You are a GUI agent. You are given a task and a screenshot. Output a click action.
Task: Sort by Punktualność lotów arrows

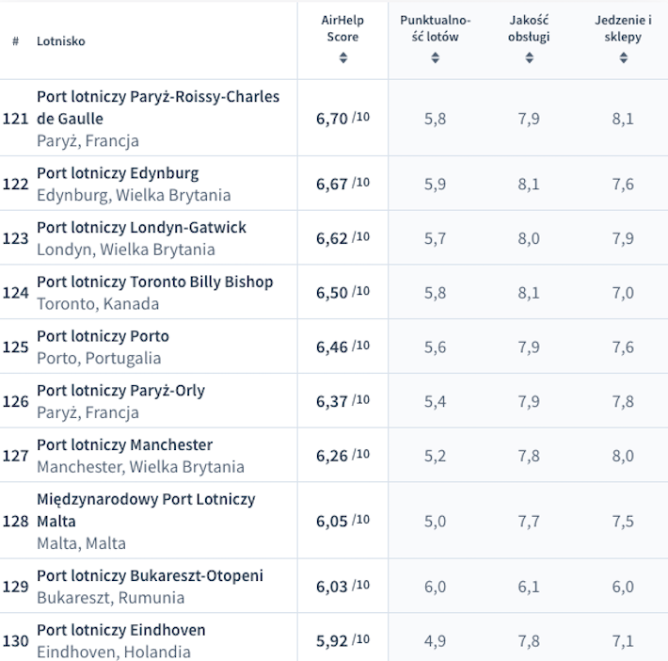[435, 57]
